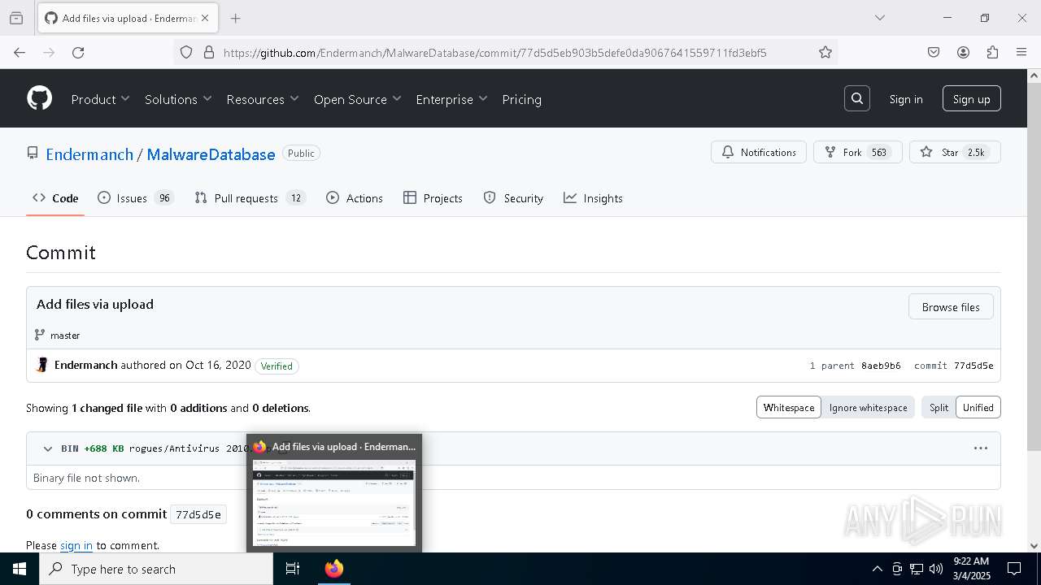Click the GitHub logo icon
Screen dimensions: 1041x585
click(39, 98)
